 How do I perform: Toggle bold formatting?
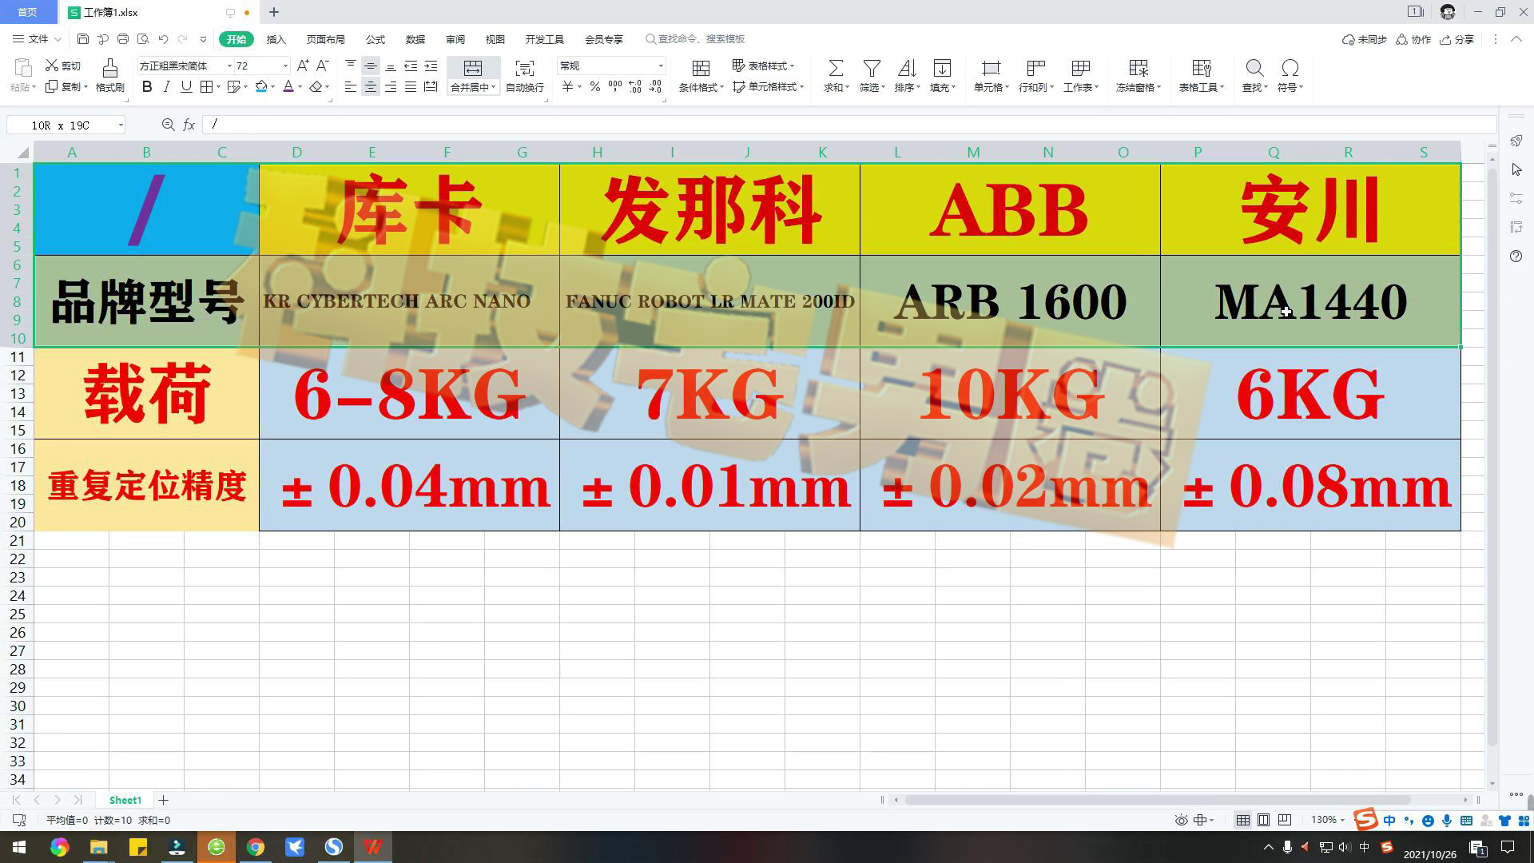pos(147,87)
